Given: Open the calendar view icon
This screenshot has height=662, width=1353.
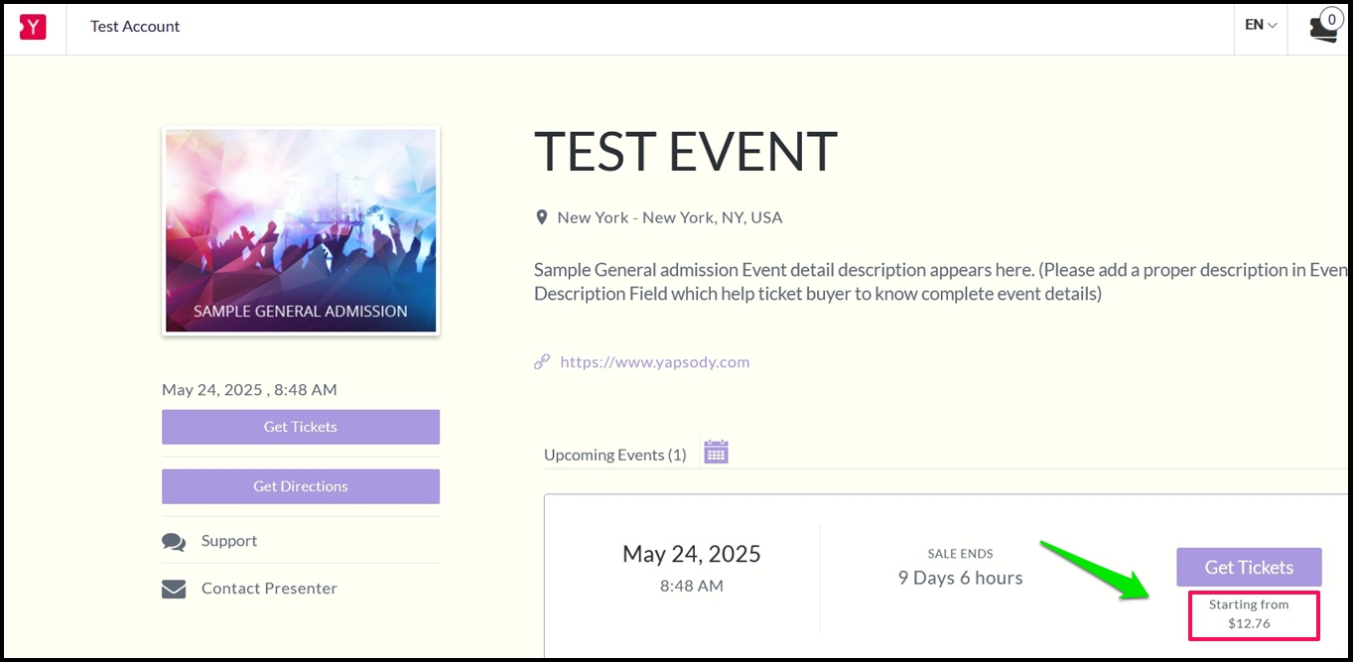Looking at the screenshot, I should click(x=716, y=452).
